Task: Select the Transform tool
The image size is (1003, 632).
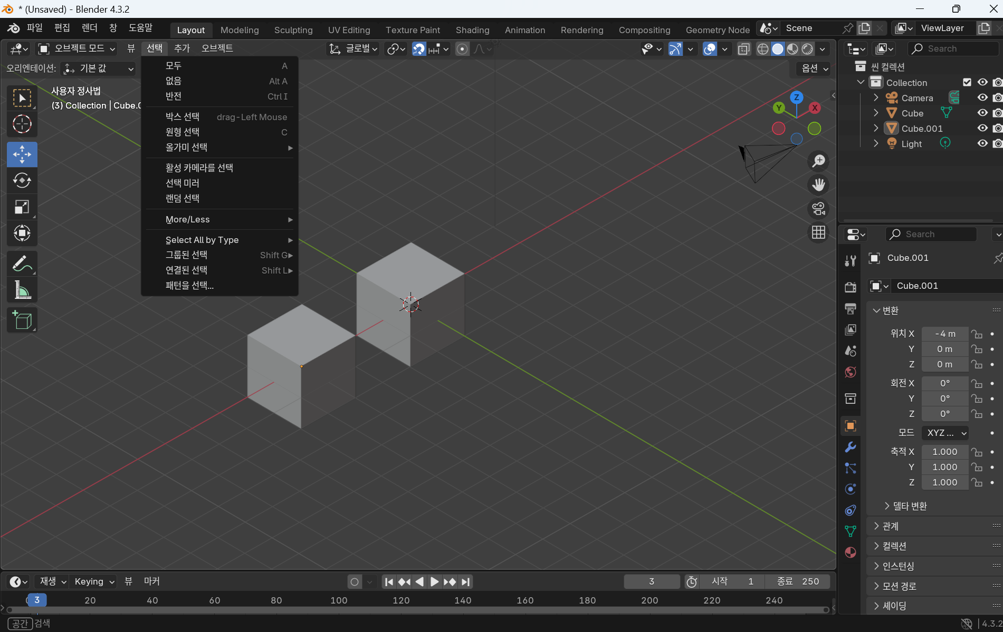Action: pos(22,233)
